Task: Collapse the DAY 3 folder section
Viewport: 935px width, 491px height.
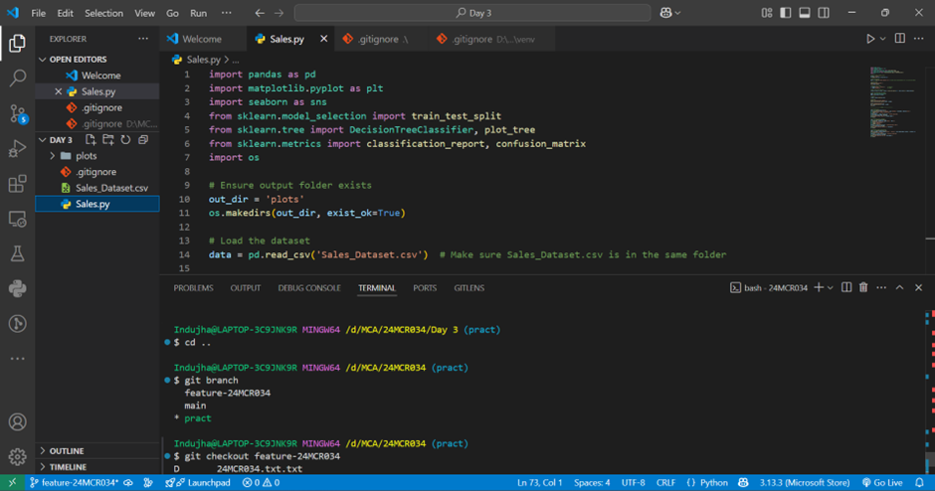Action: [x=43, y=140]
